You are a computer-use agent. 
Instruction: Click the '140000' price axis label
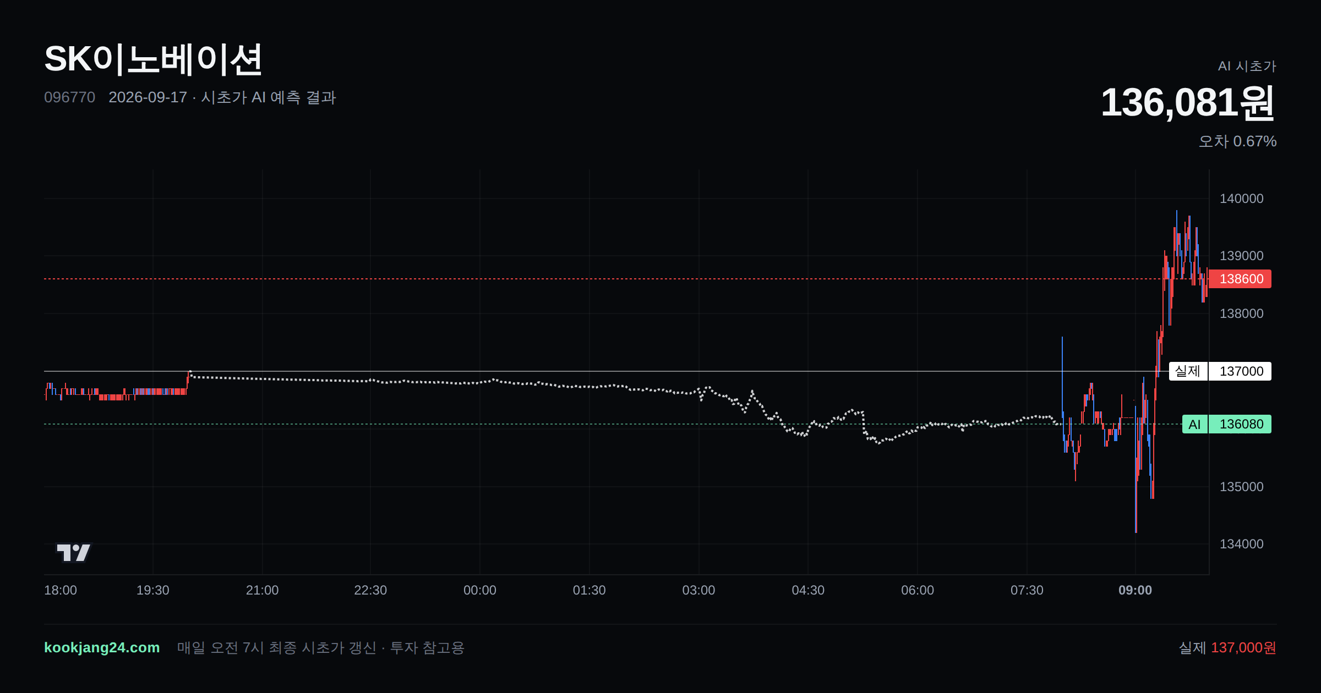[1241, 199]
